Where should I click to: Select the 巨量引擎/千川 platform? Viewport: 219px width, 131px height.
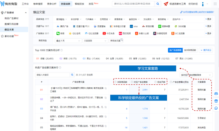click(x=81, y=26)
